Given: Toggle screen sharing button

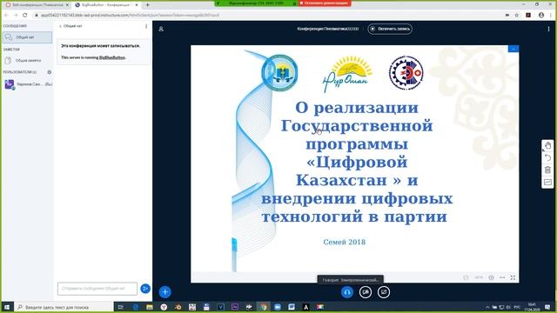Looking at the screenshot, I should point(384,292).
